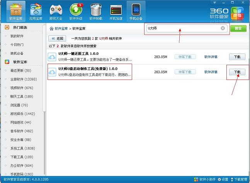Select 浏览器 (70) category
This screenshot has height=183, width=250.
click(x=19, y=105)
